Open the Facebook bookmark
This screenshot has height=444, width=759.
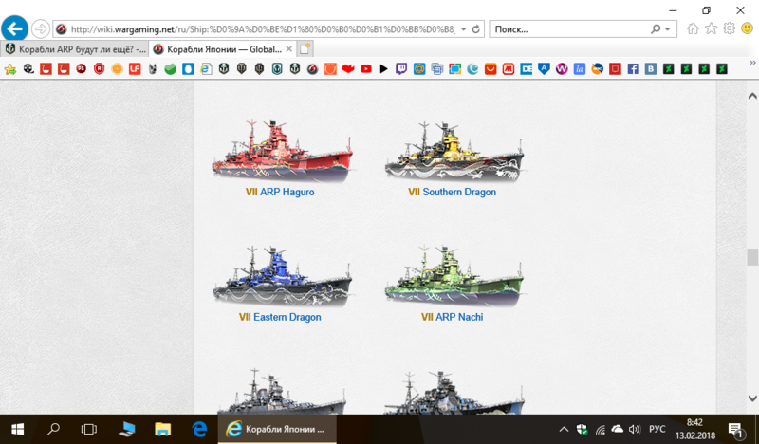tap(633, 69)
